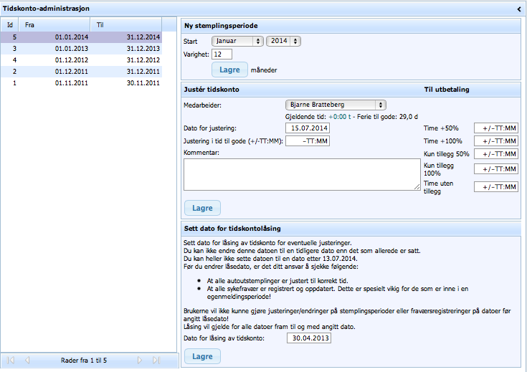Click the Time +50% input field
The height and width of the screenshot is (372, 527).
(x=495, y=128)
